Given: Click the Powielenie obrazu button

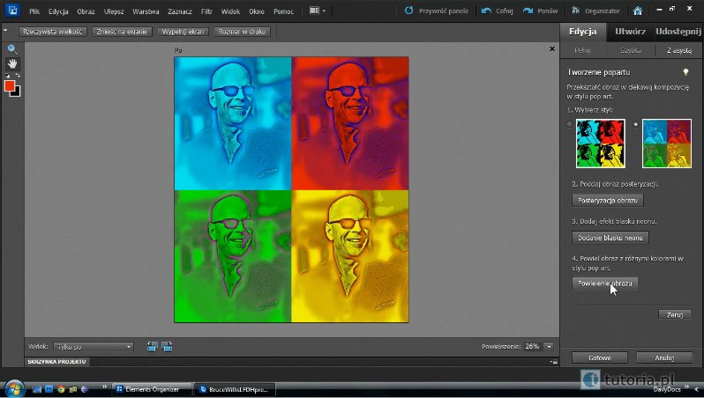Looking at the screenshot, I should 604,284.
